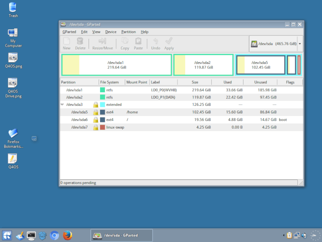
Task: Select /dev/sda1 block in the disk map
Action: pos(116,65)
